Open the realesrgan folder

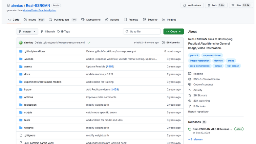click(x=30, y=105)
